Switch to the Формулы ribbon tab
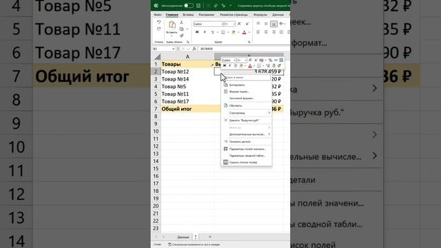This screenshot has height=248, width=441. tap(260, 14)
